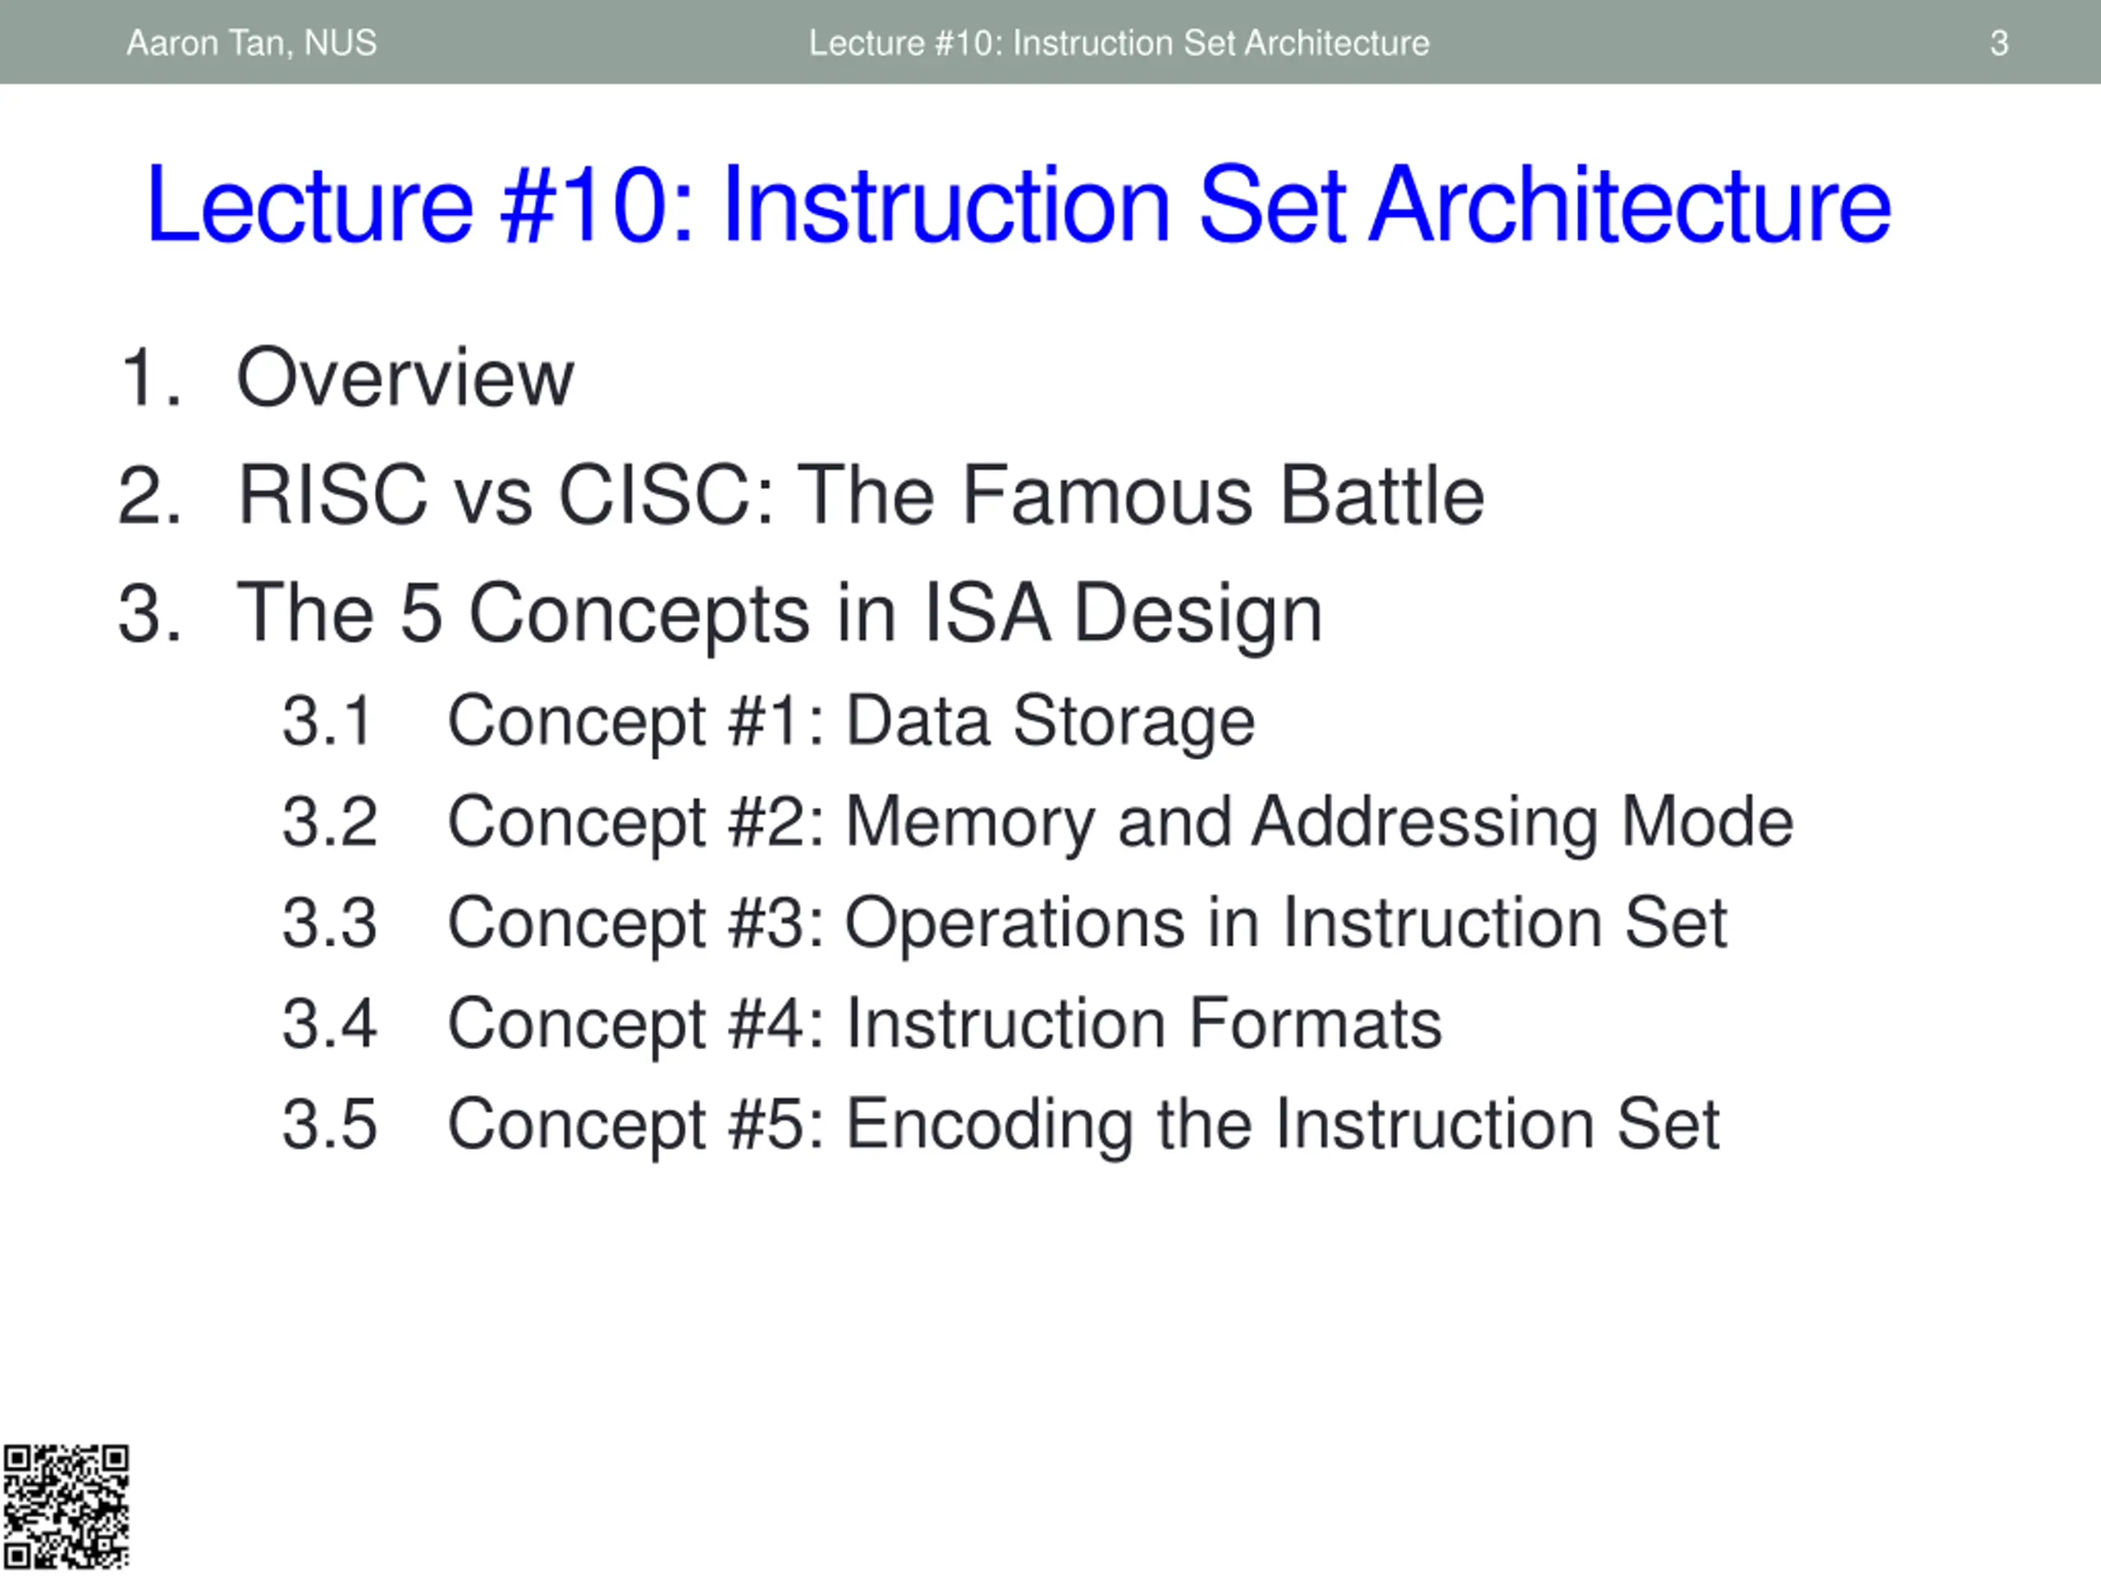Click the header author text "Aaron Tan, NUS"
The width and height of the screenshot is (2101, 1576).
point(252,43)
